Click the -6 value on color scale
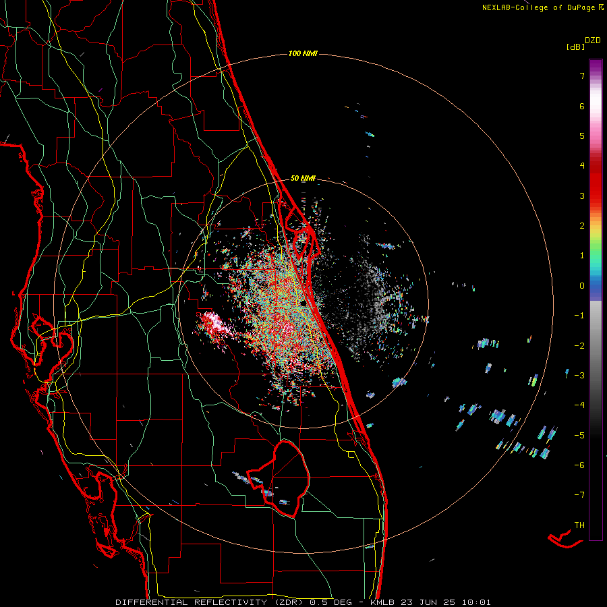This screenshot has height=607, width=607. point(579,465)
